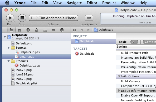Screen dimensions: 156x102
Task: Choose Tim Anderson's iPhone scheme destination
Action: pyautogui.click(x=57, y=18)
